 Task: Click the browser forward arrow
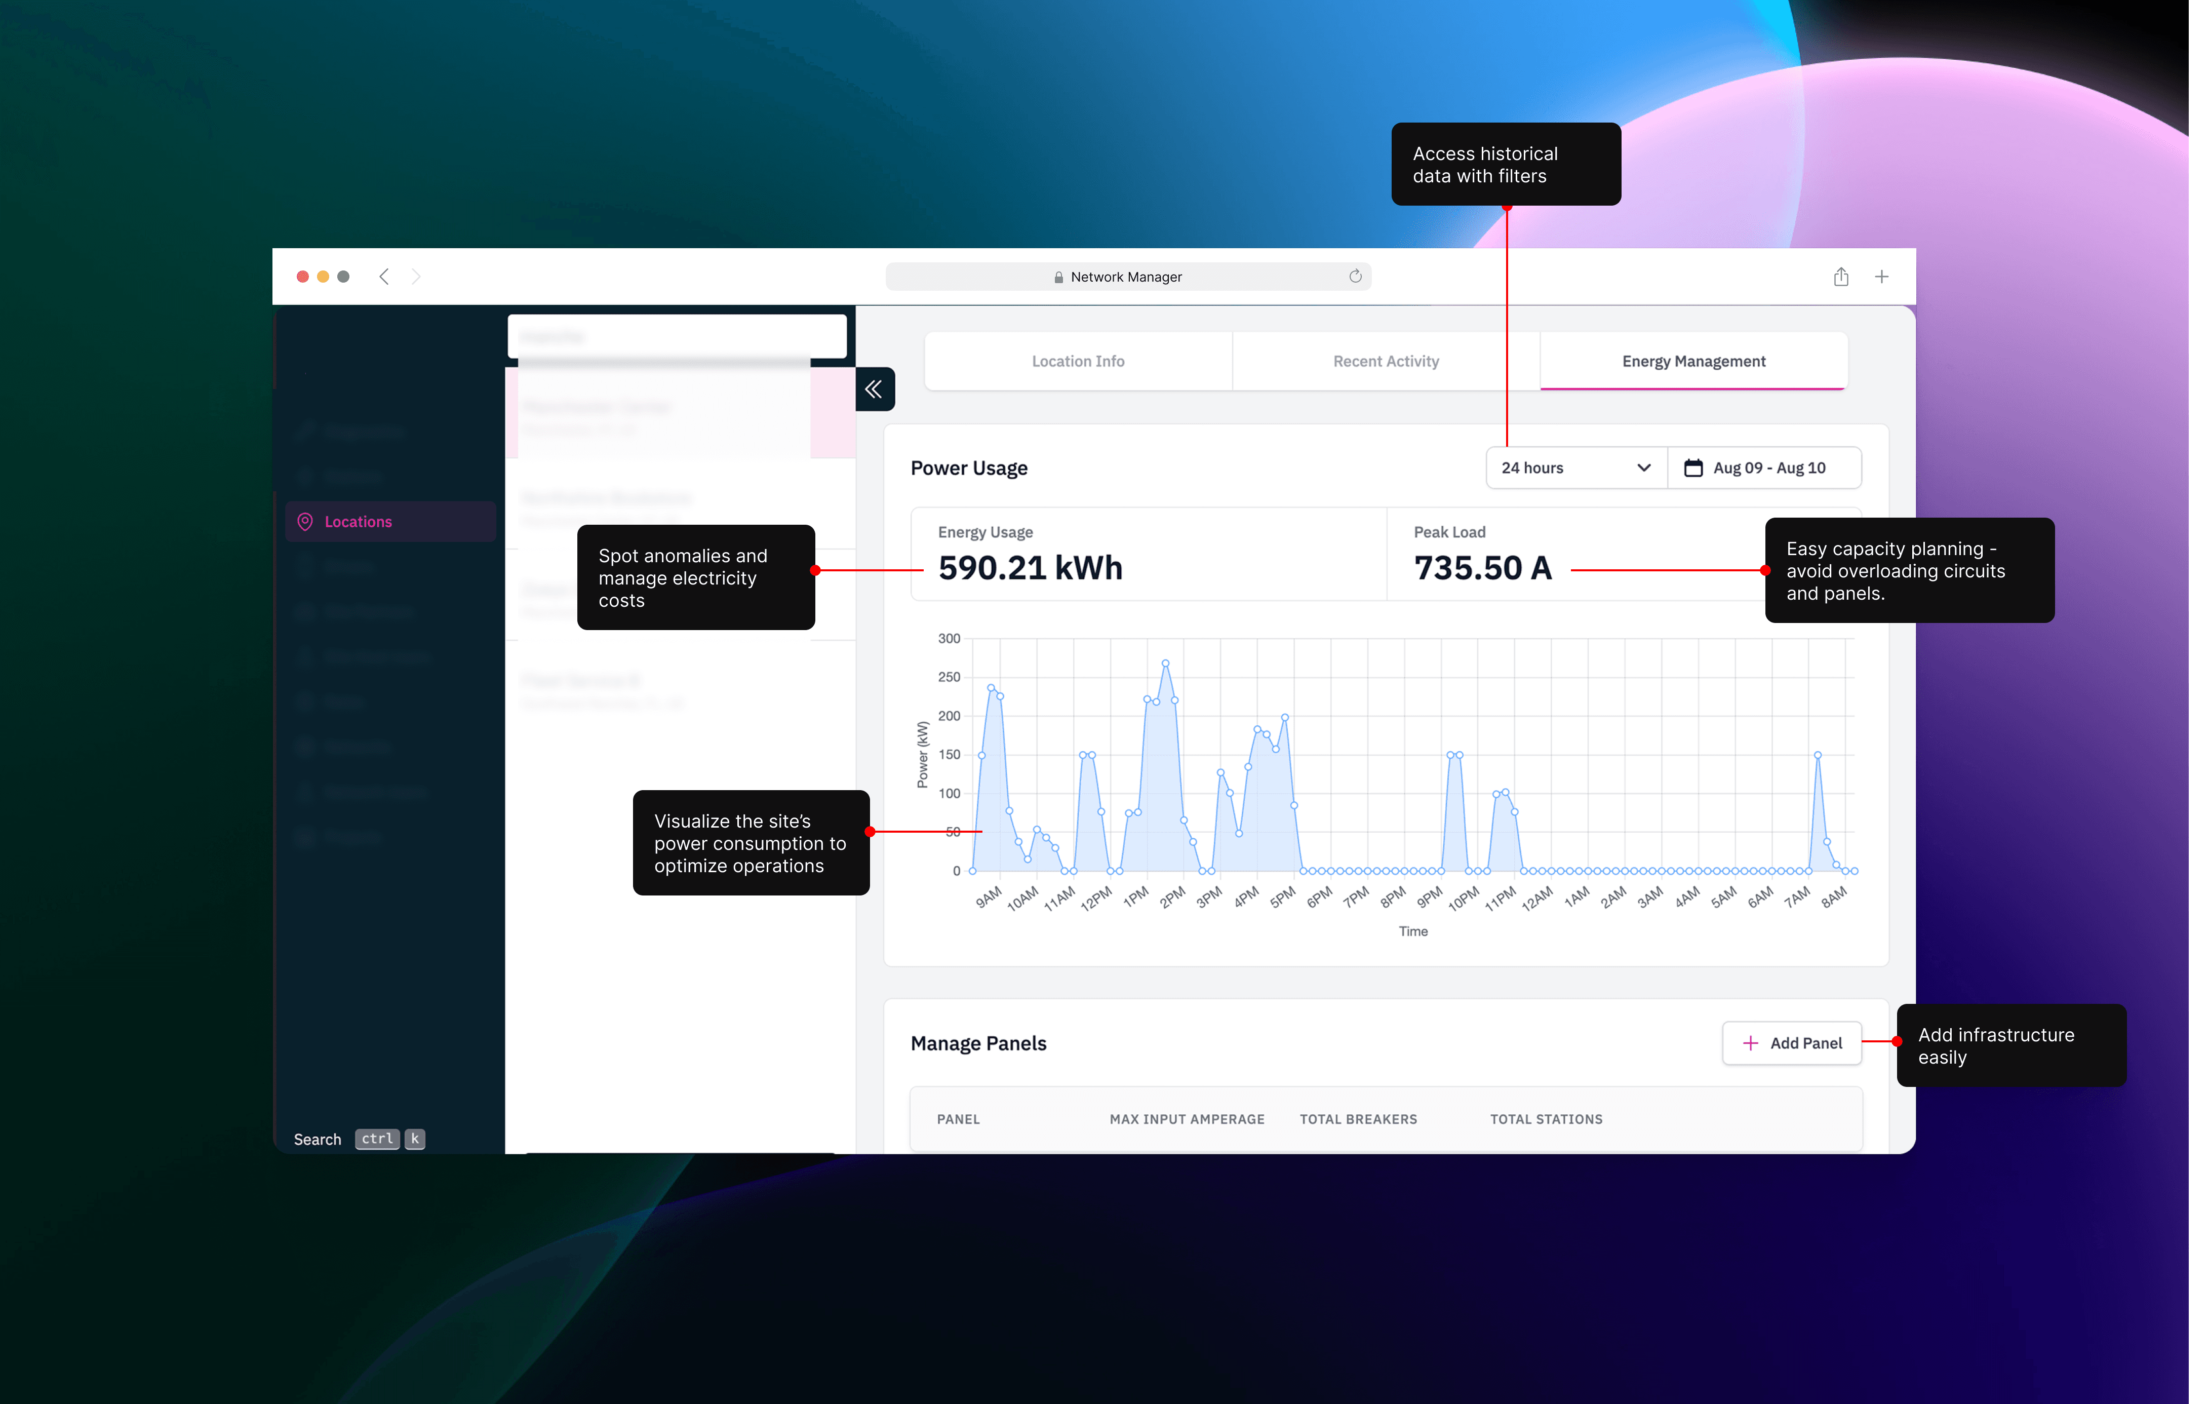(415, 276)
